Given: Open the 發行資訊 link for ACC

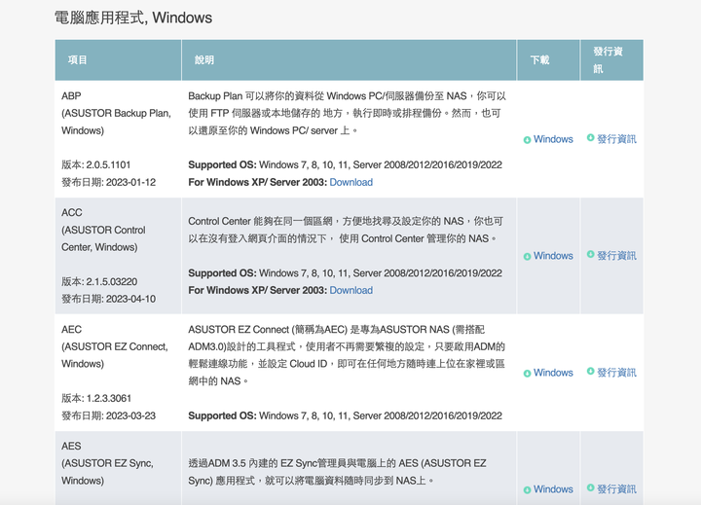Looking at the screenshot, I should pos(616,256).
